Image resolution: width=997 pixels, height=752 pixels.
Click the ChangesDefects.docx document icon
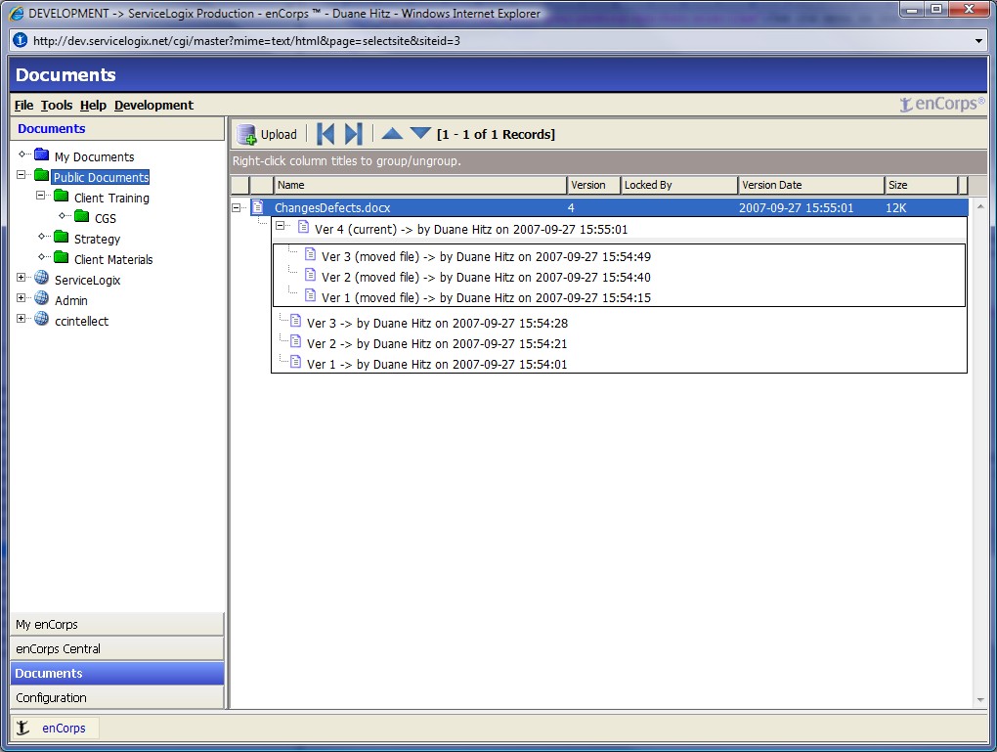tap(257, 206)
